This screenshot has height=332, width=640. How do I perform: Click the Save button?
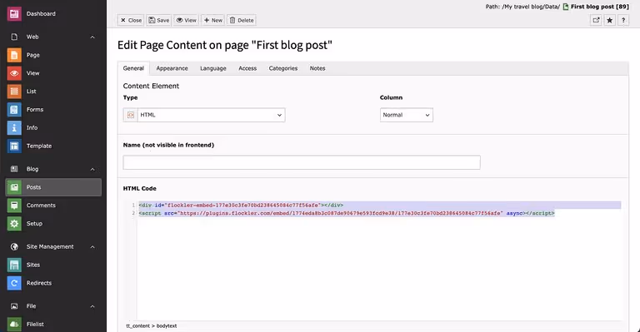159,20
